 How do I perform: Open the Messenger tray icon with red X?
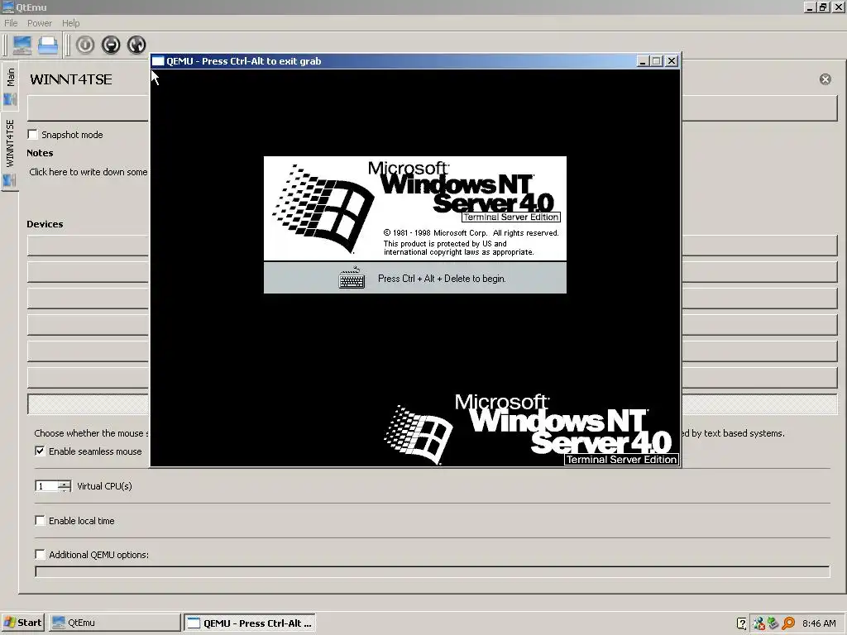point(758,623)
